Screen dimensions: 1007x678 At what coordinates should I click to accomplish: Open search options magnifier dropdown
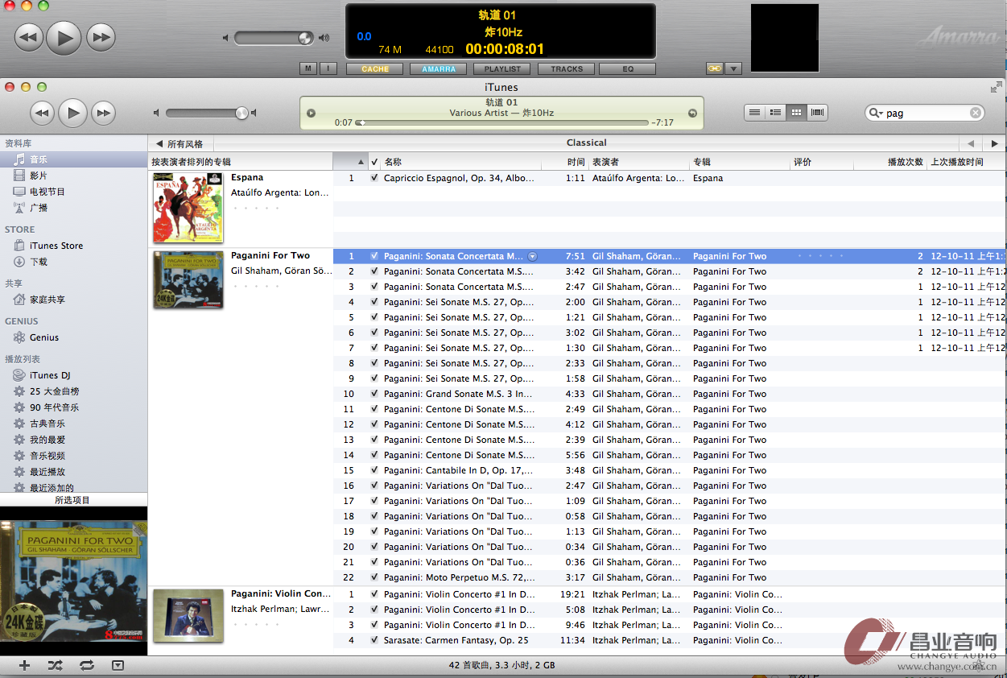point(876,114)
